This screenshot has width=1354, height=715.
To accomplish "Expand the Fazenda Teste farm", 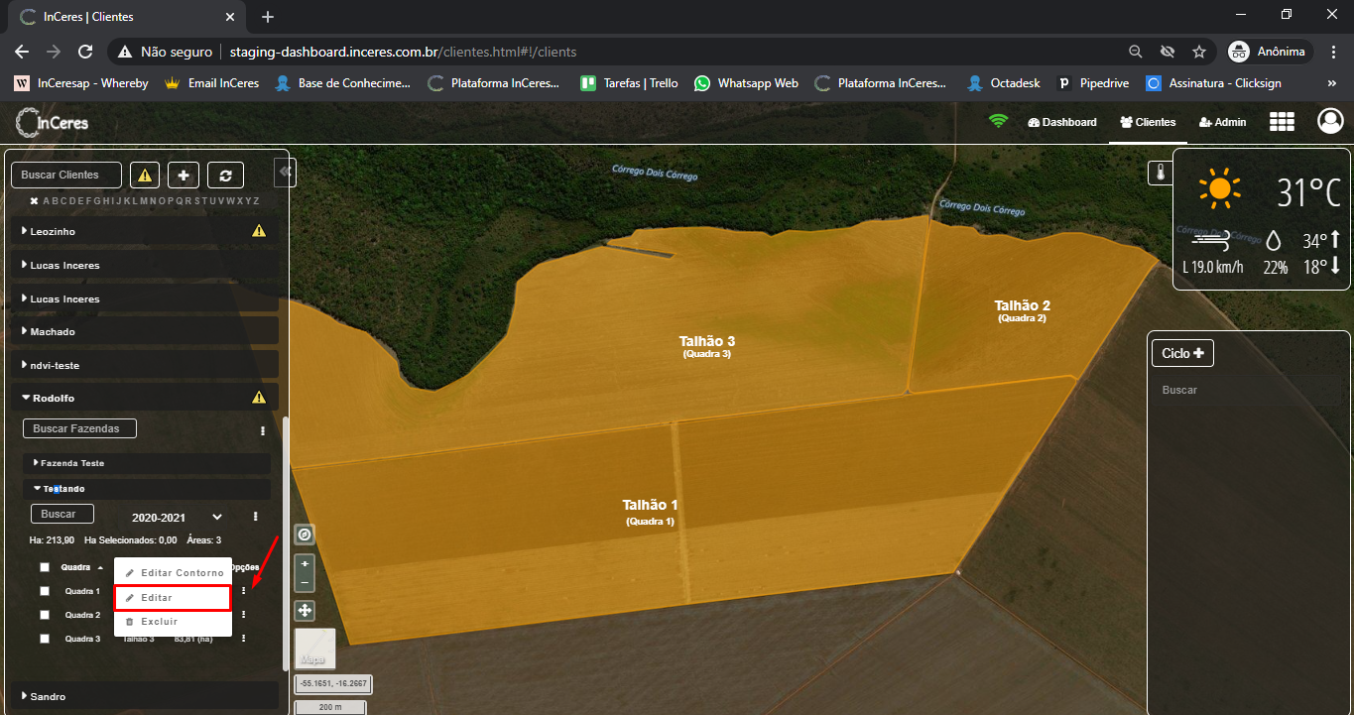I will (147, 463).
